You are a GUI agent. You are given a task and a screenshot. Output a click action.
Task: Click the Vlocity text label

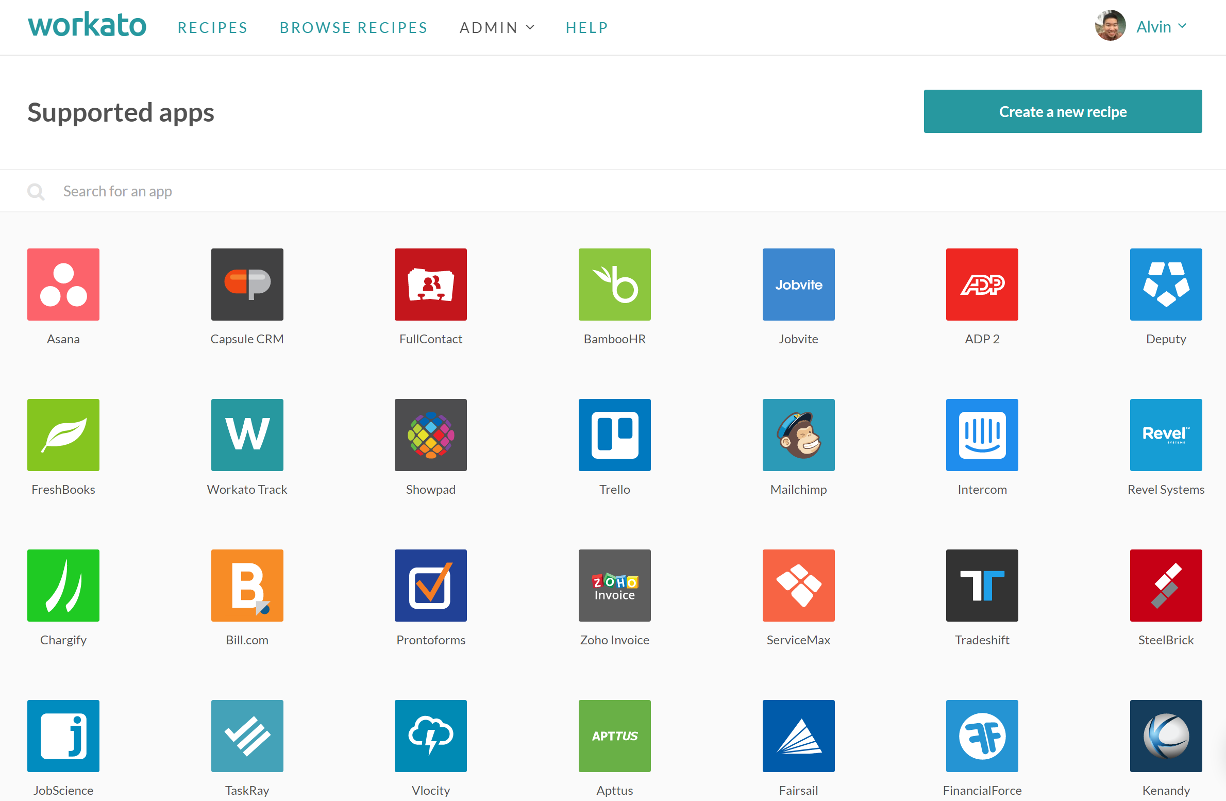pos(431,790)
